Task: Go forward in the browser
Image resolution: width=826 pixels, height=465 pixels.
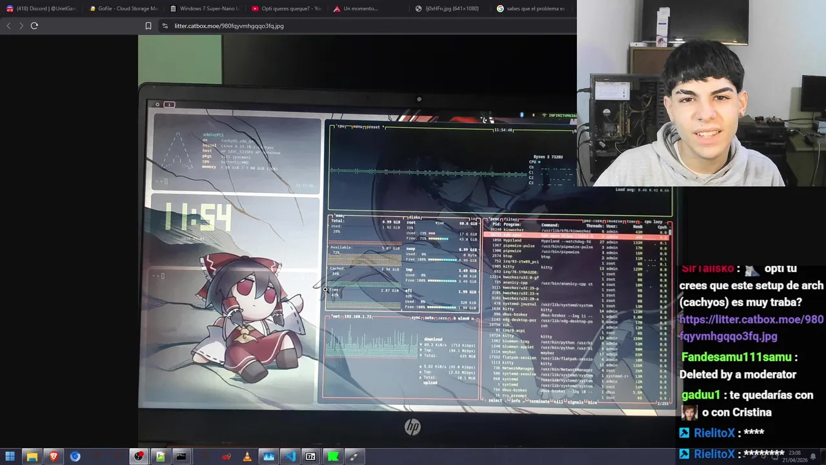Action: pos(21,26)
